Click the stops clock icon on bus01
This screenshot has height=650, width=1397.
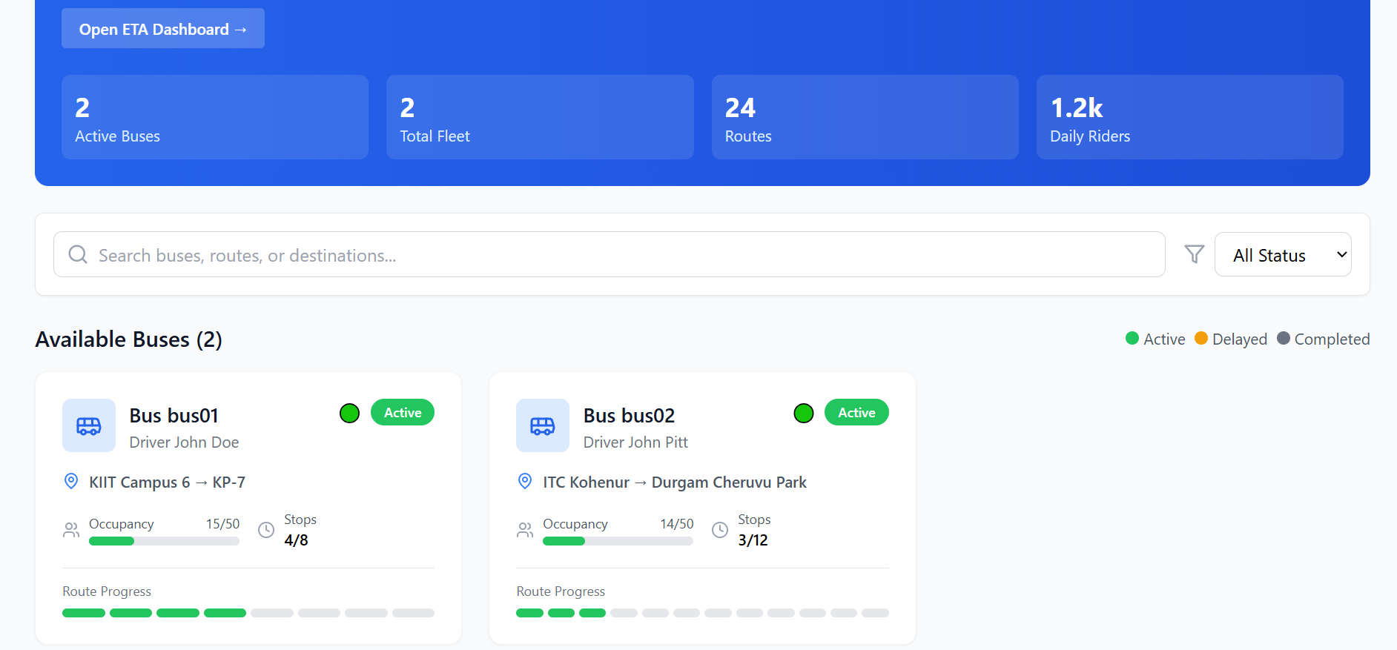tap(266, 530)
